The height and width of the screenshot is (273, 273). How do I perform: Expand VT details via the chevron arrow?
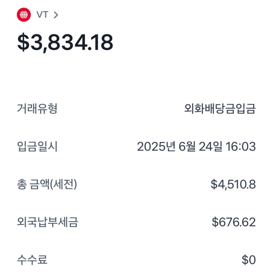[56, 15]
